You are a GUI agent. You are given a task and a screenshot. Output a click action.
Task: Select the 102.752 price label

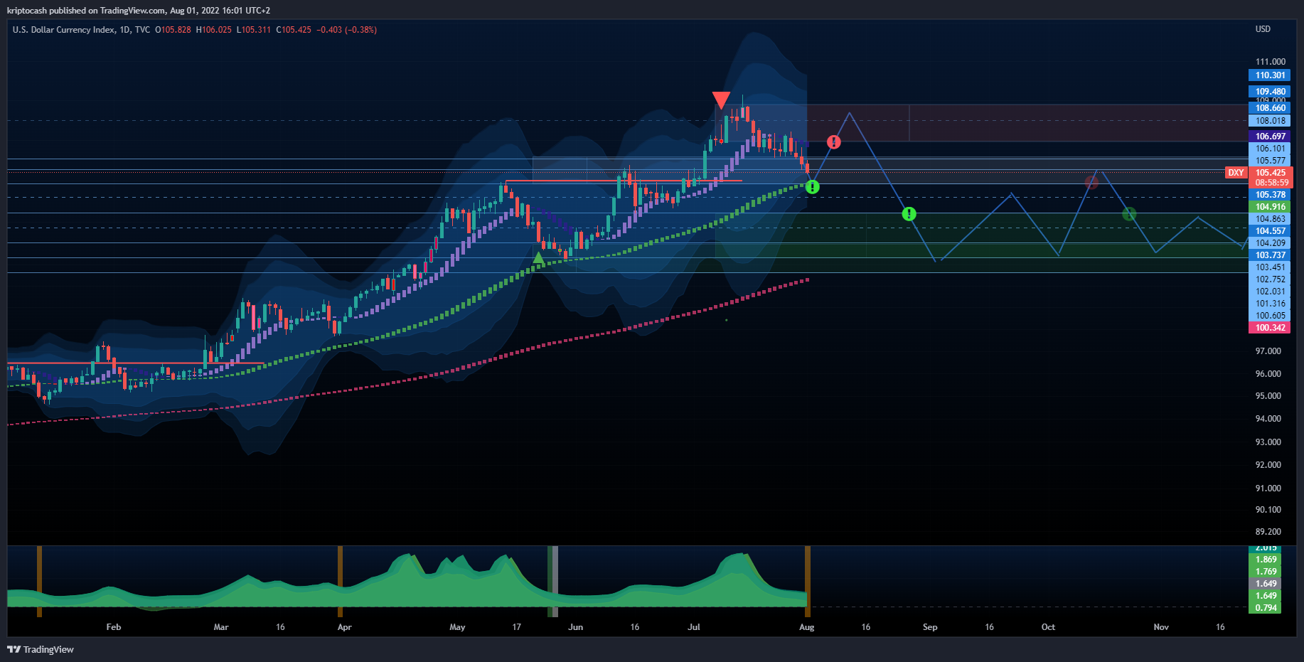pyautogui.click(x=1270, y=279)
